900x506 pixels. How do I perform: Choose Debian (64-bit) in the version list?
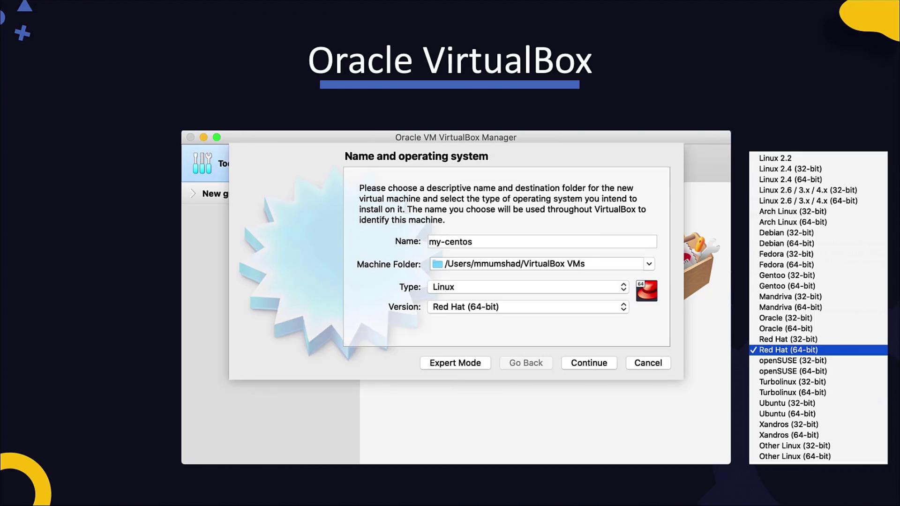click(786, 243)
